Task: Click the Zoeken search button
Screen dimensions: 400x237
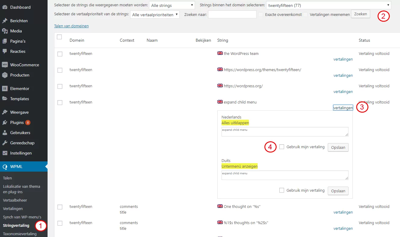Action: point(361,14)
